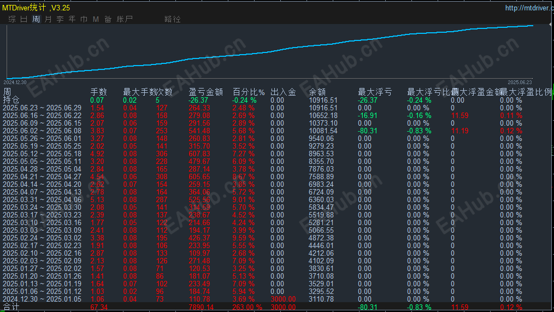Click the 手数 column header
The width and height of the screenshot is (554, 312).
coord(98,92)
